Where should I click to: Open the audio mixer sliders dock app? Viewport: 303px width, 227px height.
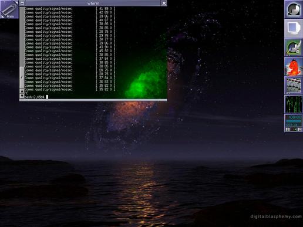(294, 86)
